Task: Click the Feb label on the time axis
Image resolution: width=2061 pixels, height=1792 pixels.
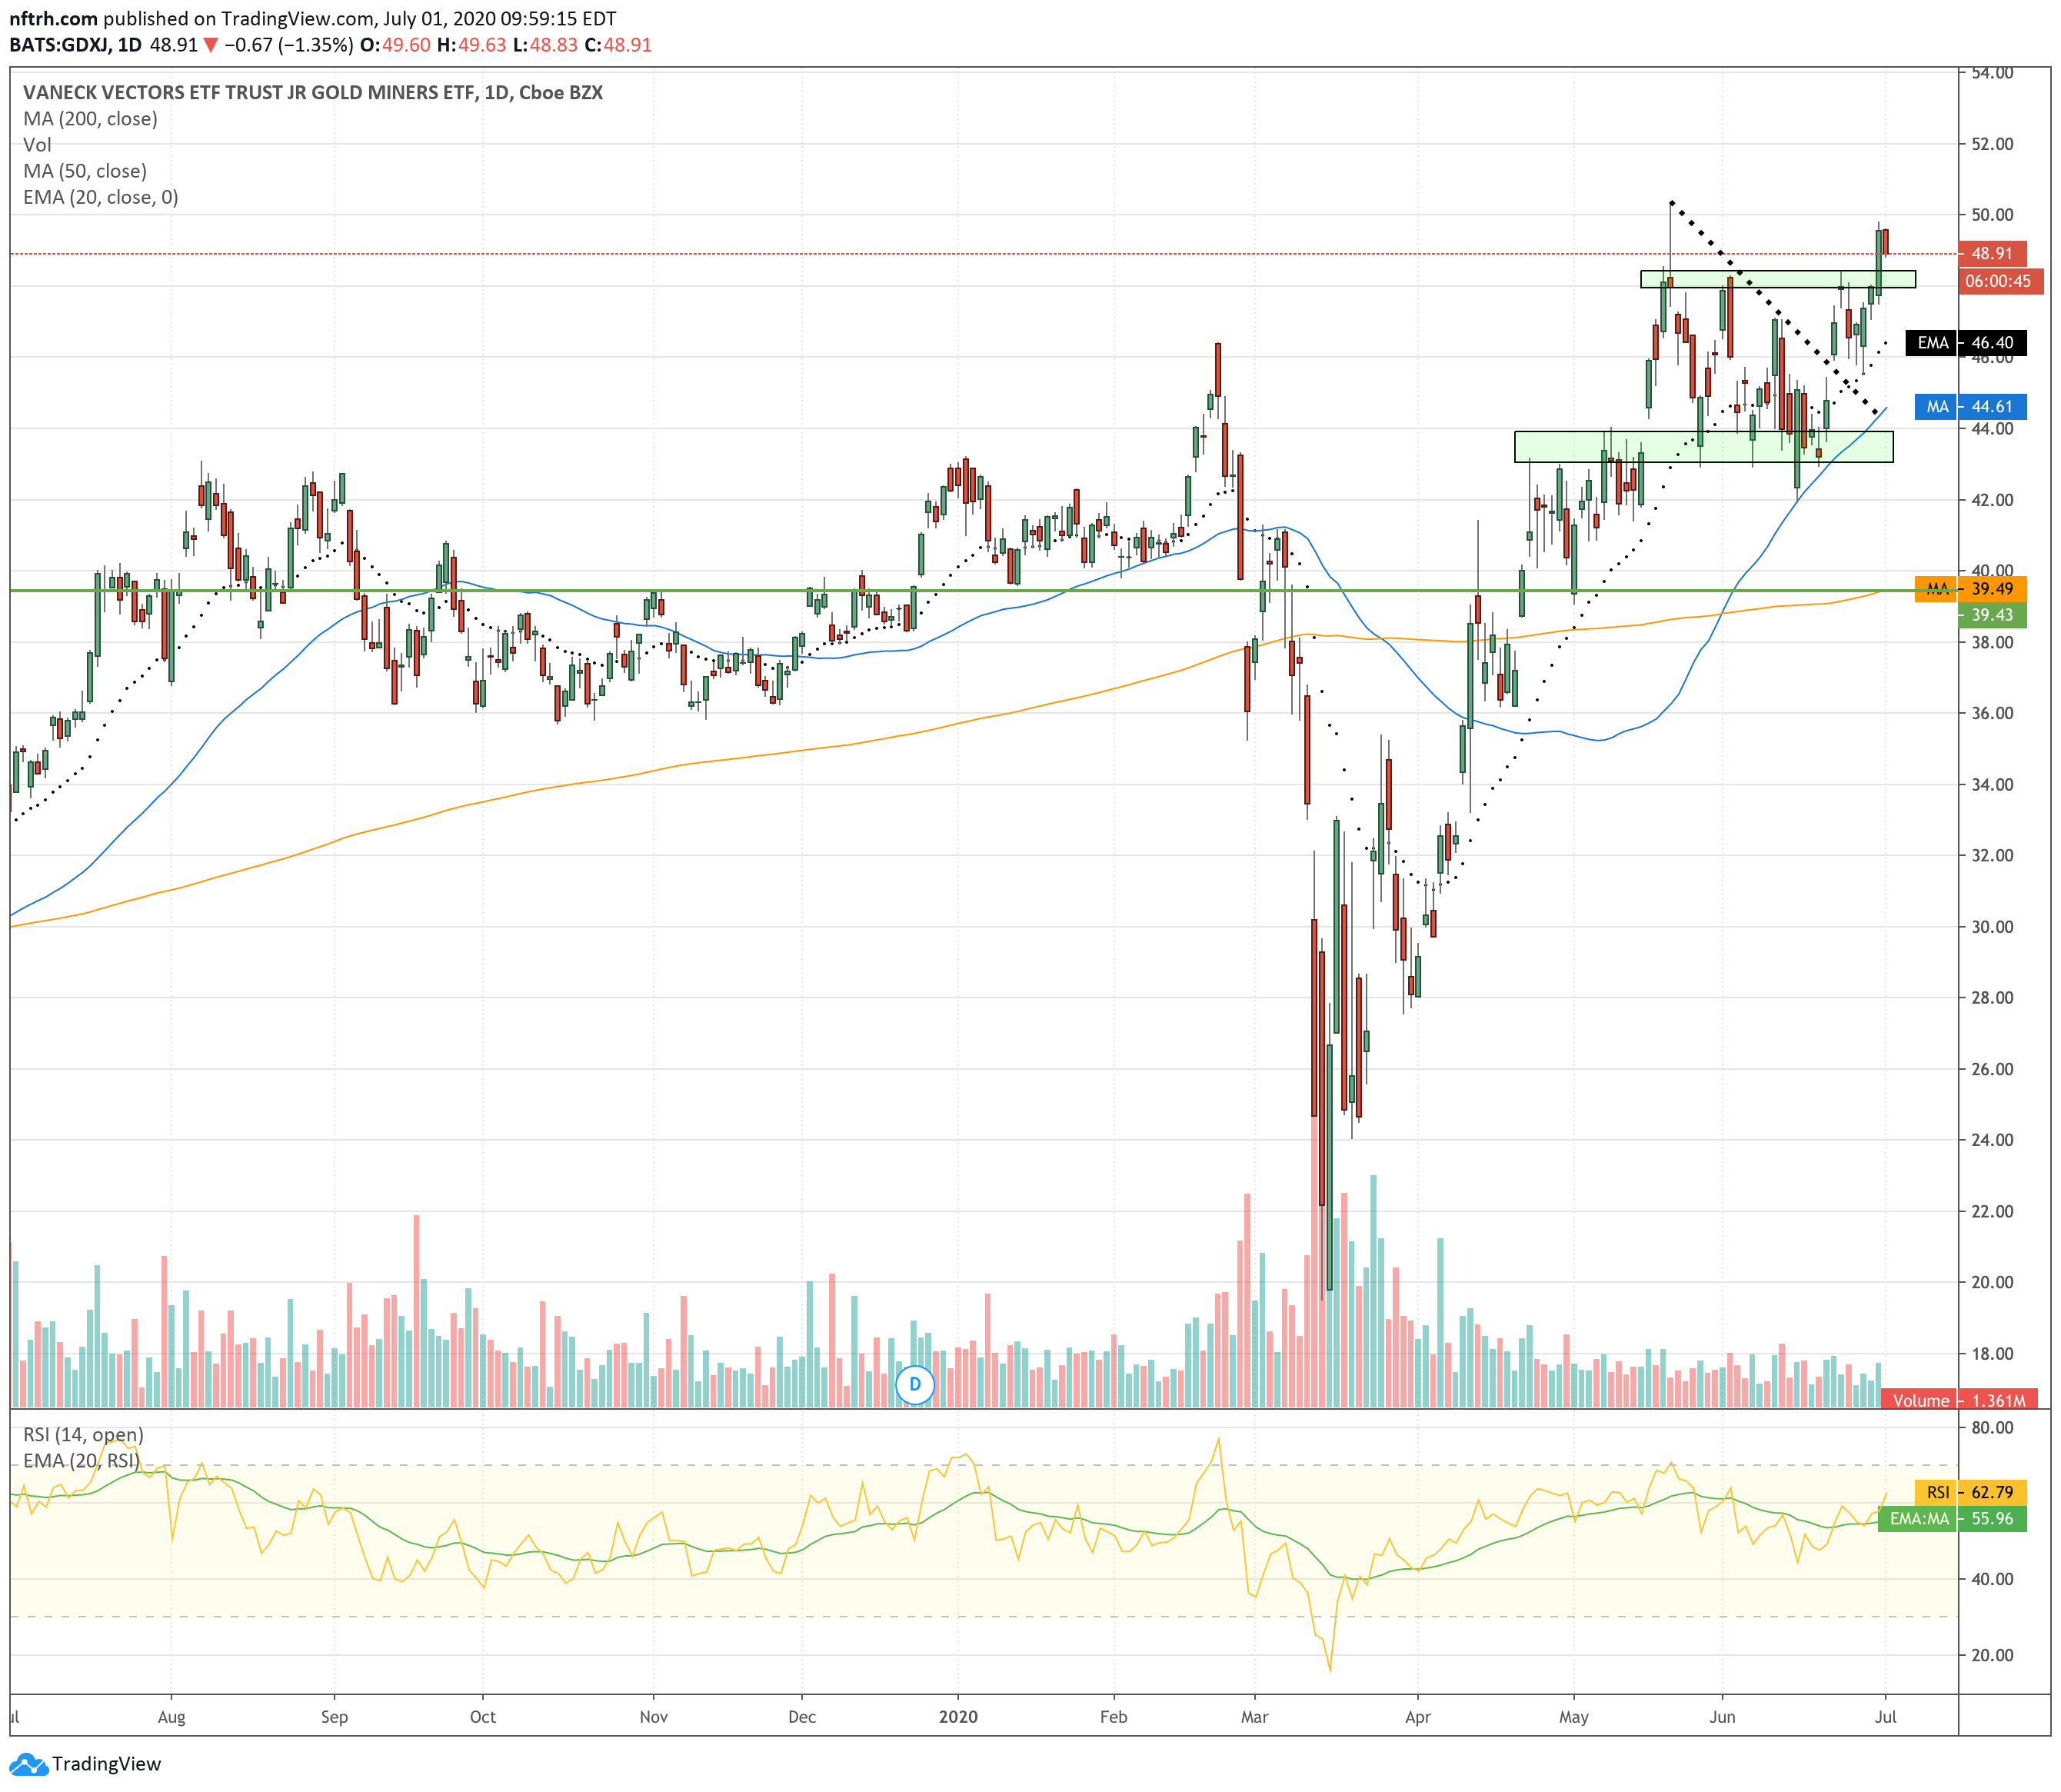Action: point(1113,1717)
